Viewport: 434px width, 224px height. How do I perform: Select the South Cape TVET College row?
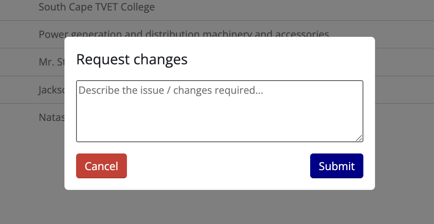[96, 7]
